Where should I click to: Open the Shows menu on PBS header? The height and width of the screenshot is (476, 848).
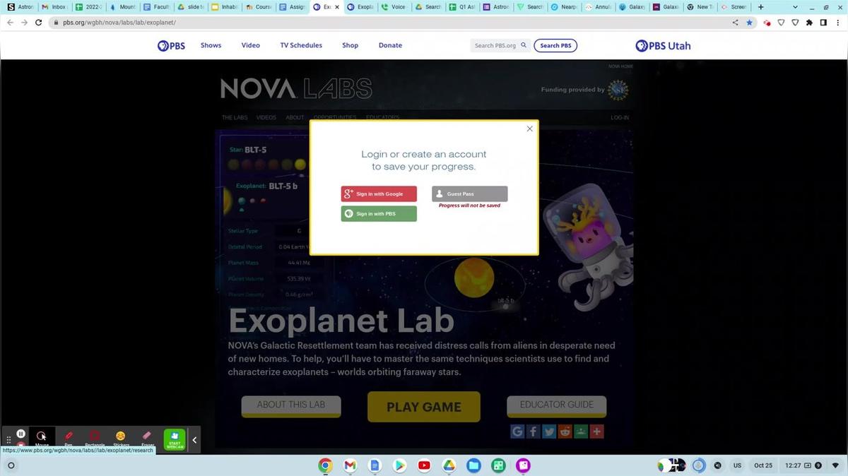coord(211,45)
